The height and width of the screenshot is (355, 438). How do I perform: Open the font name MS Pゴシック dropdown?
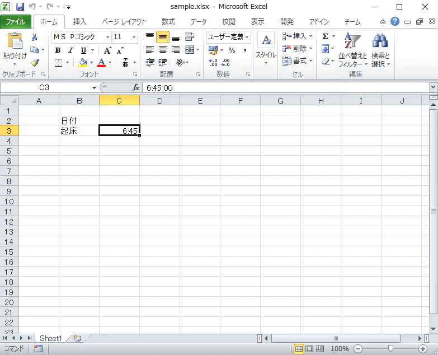[x=107, y=37]
